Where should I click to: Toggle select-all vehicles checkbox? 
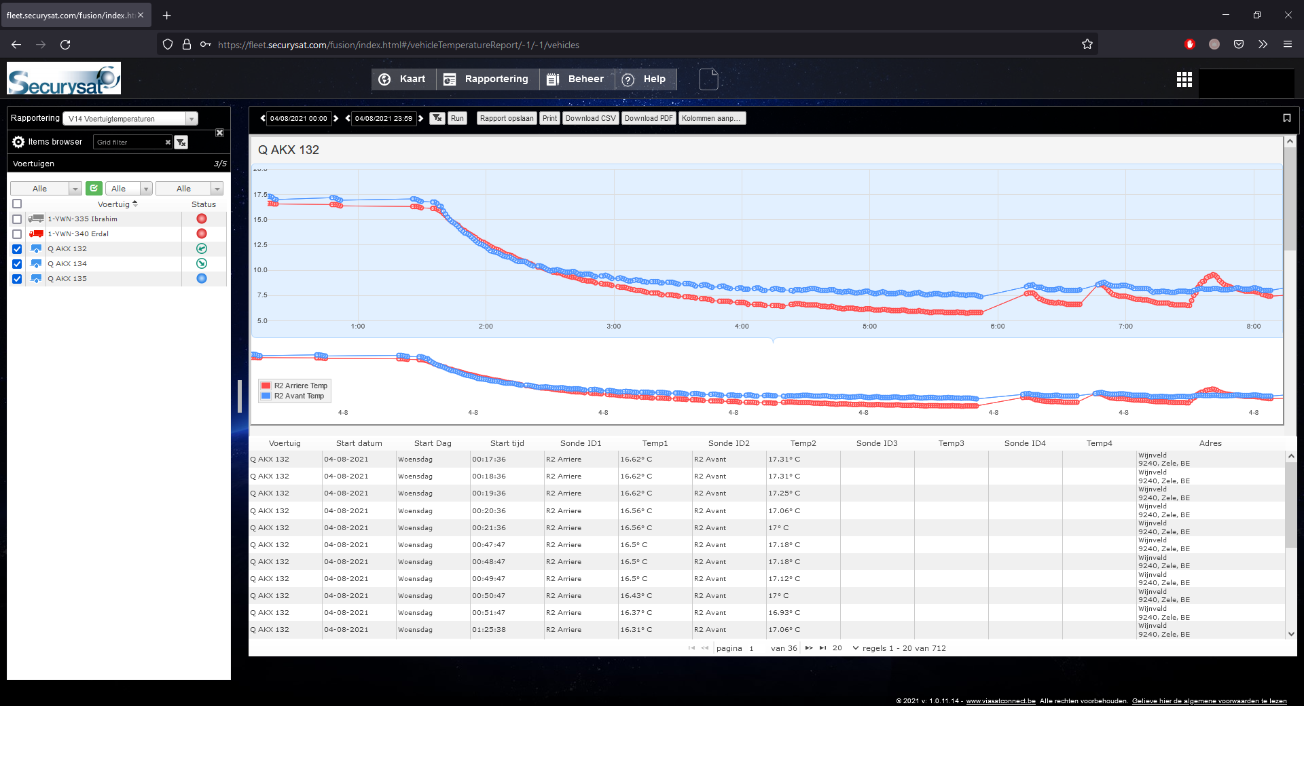pyautogui.click(x=17, y=204)
